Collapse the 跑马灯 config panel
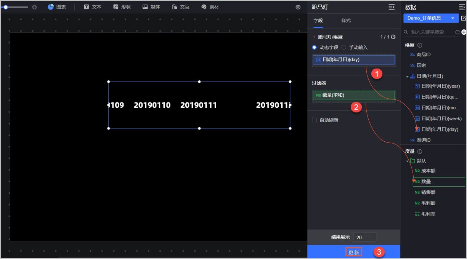 [x=391, y=7]
